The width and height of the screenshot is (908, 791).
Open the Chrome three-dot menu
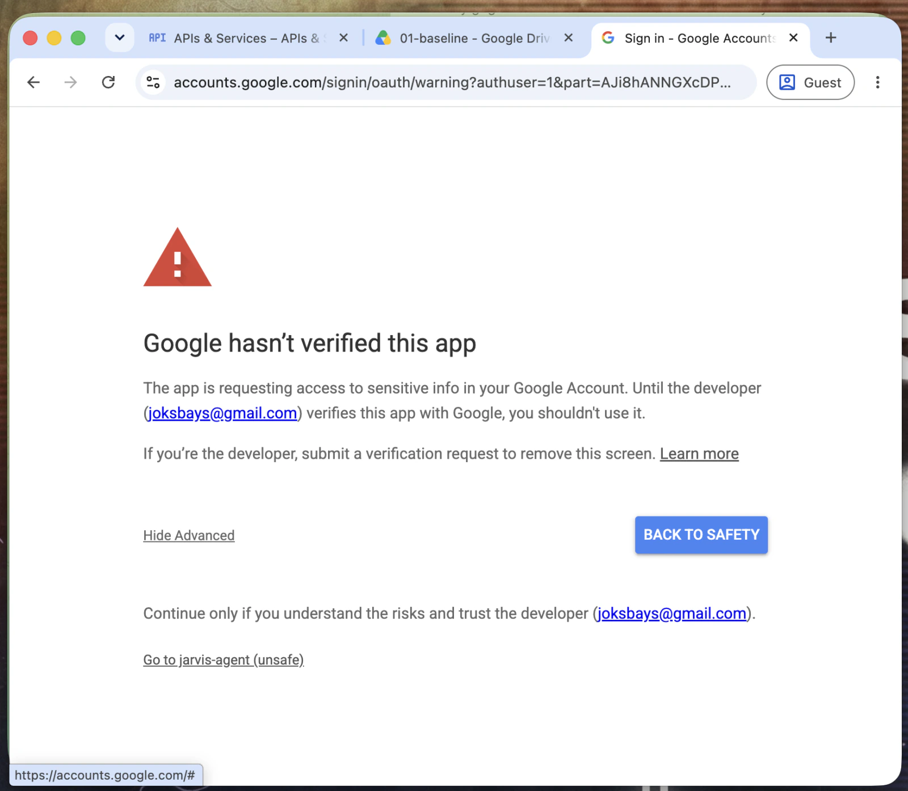[877, 83]
